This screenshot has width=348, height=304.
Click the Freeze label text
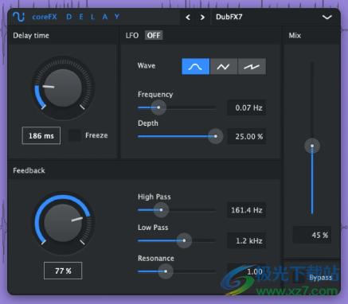pos(96,135)
